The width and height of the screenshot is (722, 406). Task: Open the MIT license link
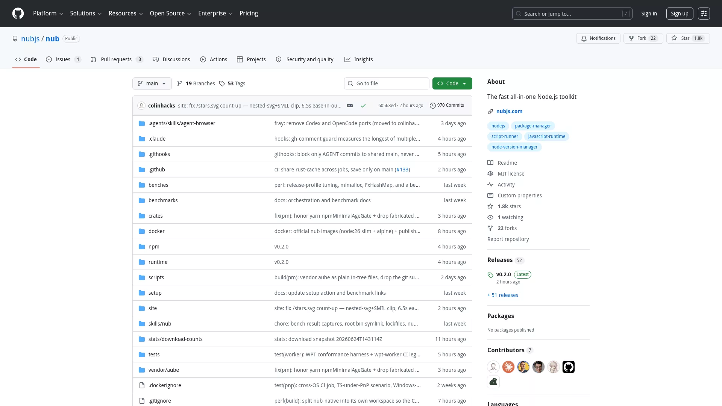tap(506, 174)
